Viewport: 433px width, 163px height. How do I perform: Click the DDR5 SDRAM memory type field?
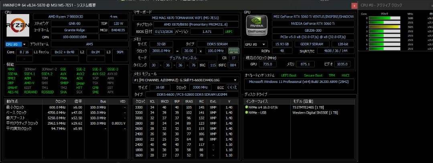[219, 44]
